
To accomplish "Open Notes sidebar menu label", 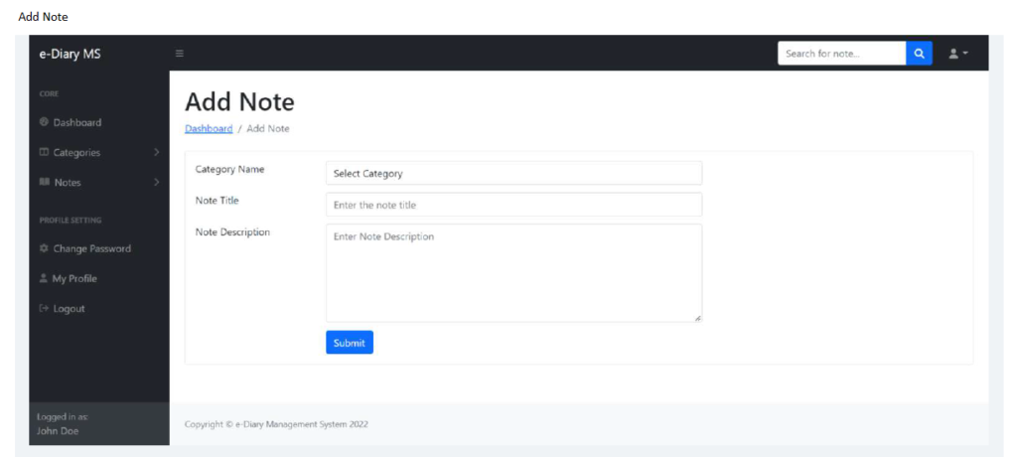I will click(x=68, y=183).
